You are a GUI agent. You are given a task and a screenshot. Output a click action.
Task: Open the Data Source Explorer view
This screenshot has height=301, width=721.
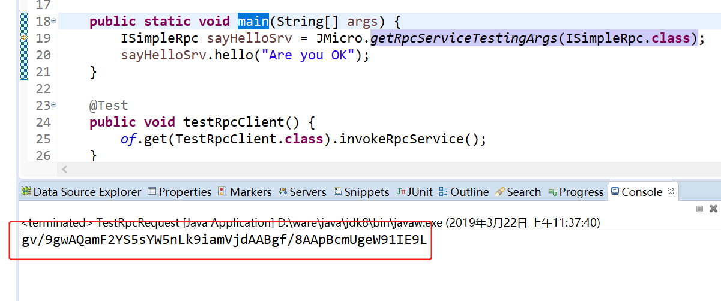click(87, 192)
